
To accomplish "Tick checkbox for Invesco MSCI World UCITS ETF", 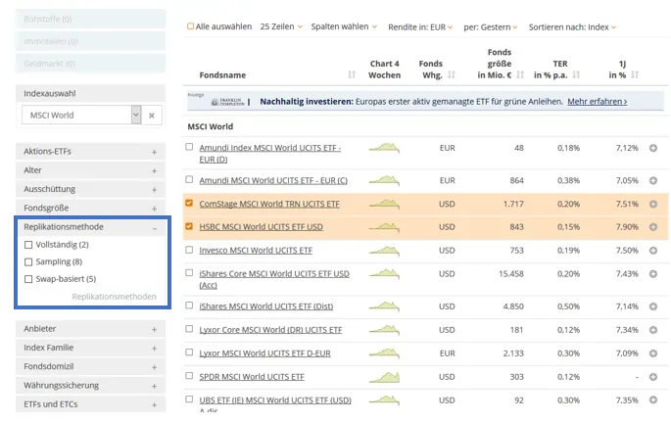I will coord(189,250).
